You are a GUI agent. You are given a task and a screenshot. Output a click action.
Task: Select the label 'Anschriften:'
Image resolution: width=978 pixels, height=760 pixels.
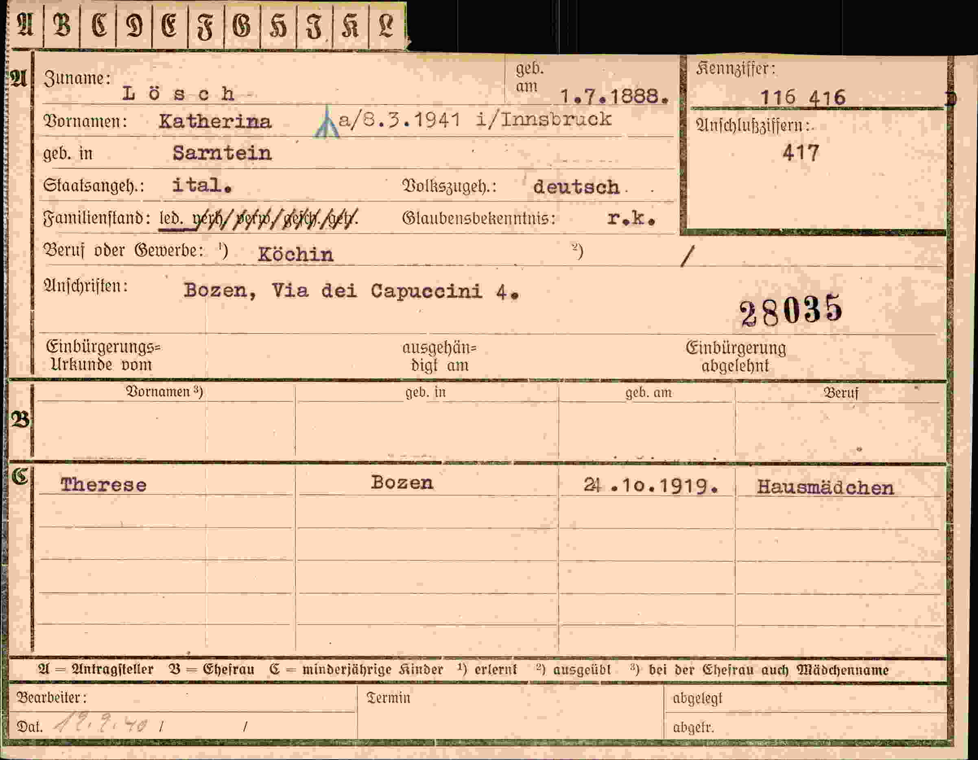click(85, 286)
